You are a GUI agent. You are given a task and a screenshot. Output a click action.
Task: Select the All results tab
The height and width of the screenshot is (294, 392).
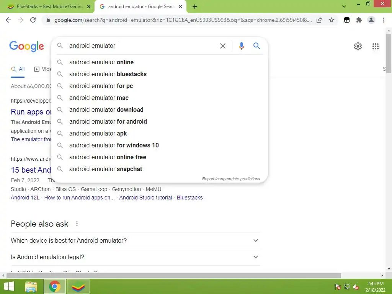click(x=18, y=69)
